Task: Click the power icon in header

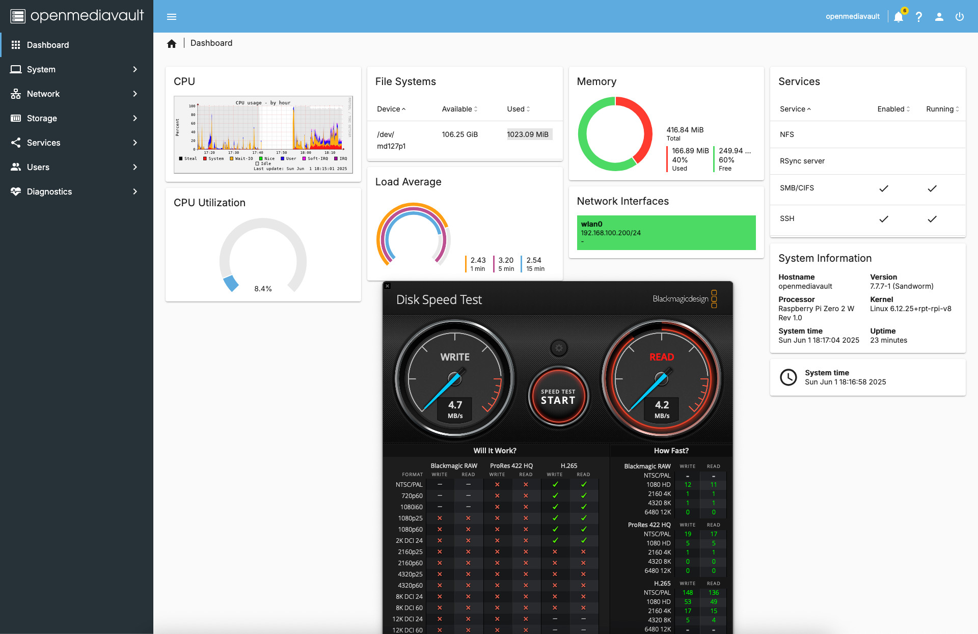Action: point(960,17)
